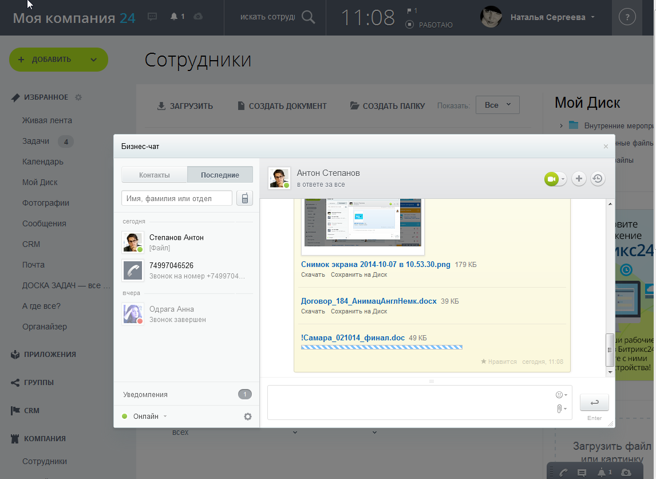Click the bell icon in the bottom bar

click(601, 472)
